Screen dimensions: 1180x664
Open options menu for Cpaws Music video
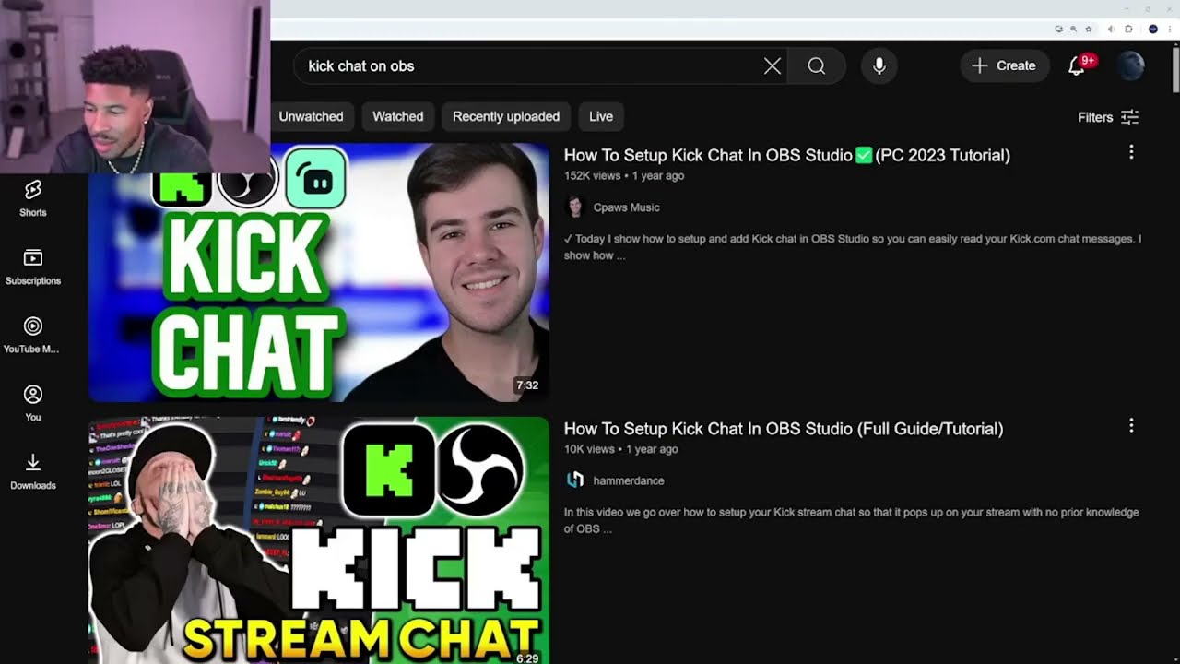1131,152
